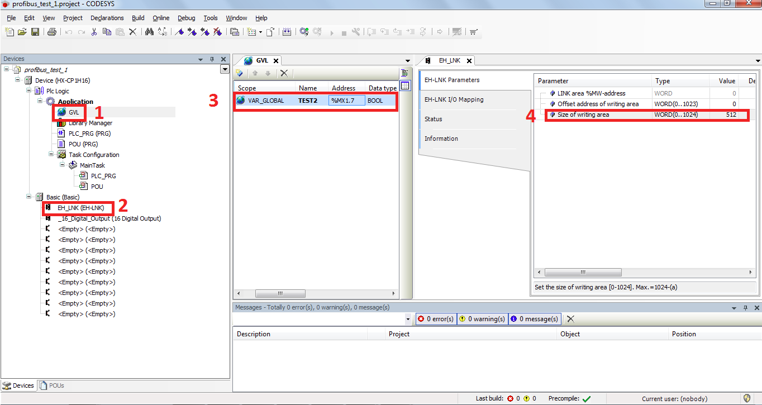Click the wrench tools icon in the toolbar
Image resolution: width=762 pixels, height=405 pixels.
pos(356,32)
